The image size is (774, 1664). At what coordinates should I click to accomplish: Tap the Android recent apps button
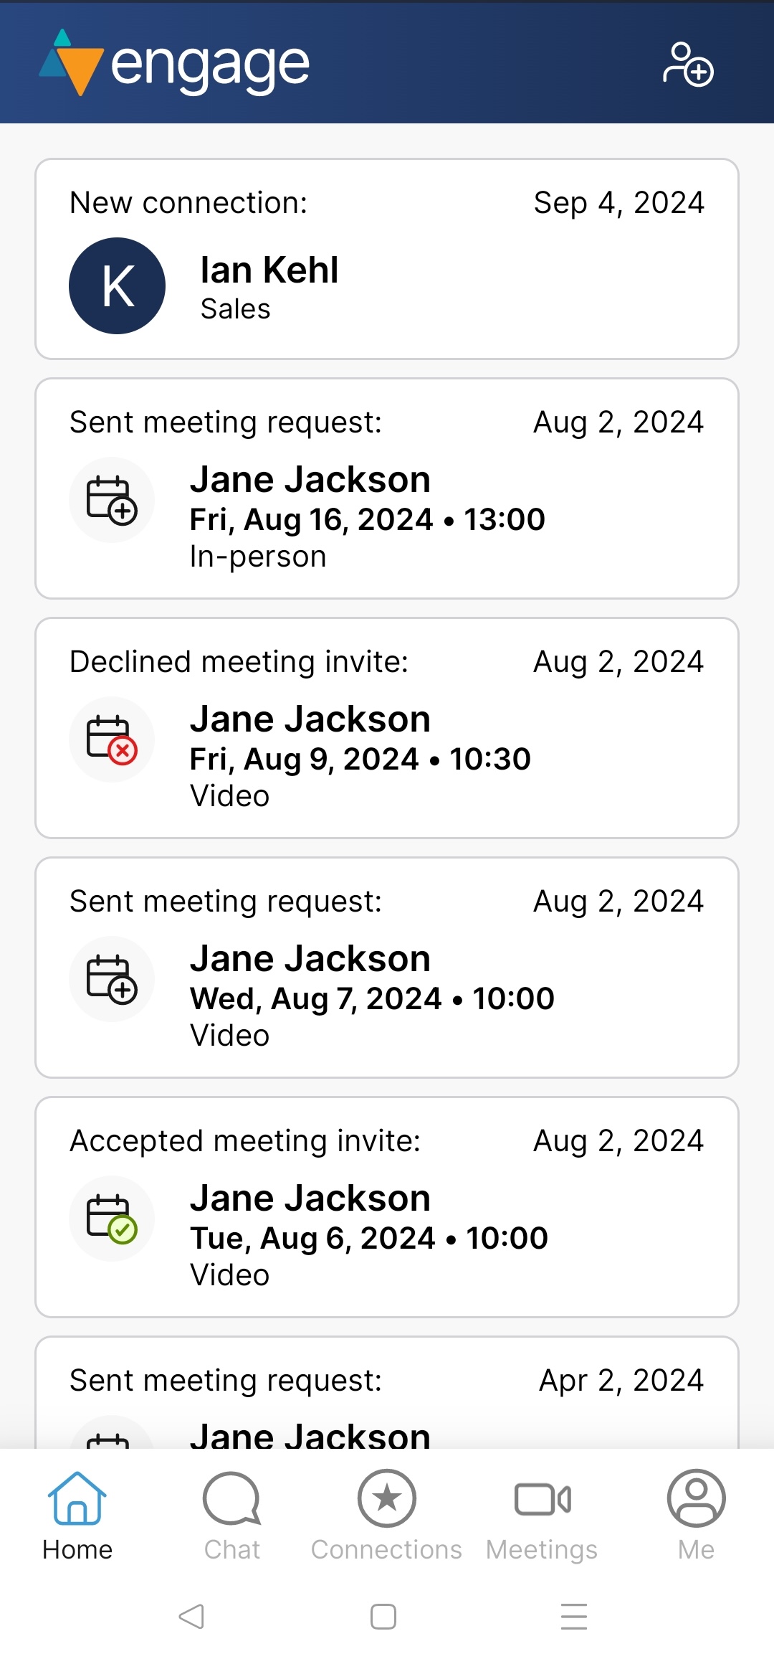click(574, 1617)
